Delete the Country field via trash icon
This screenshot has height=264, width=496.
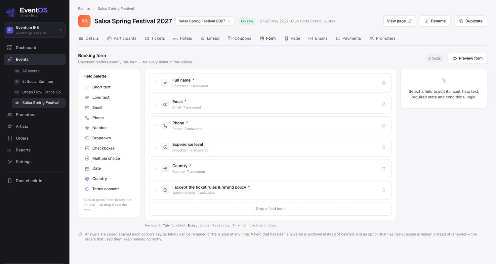384,168
